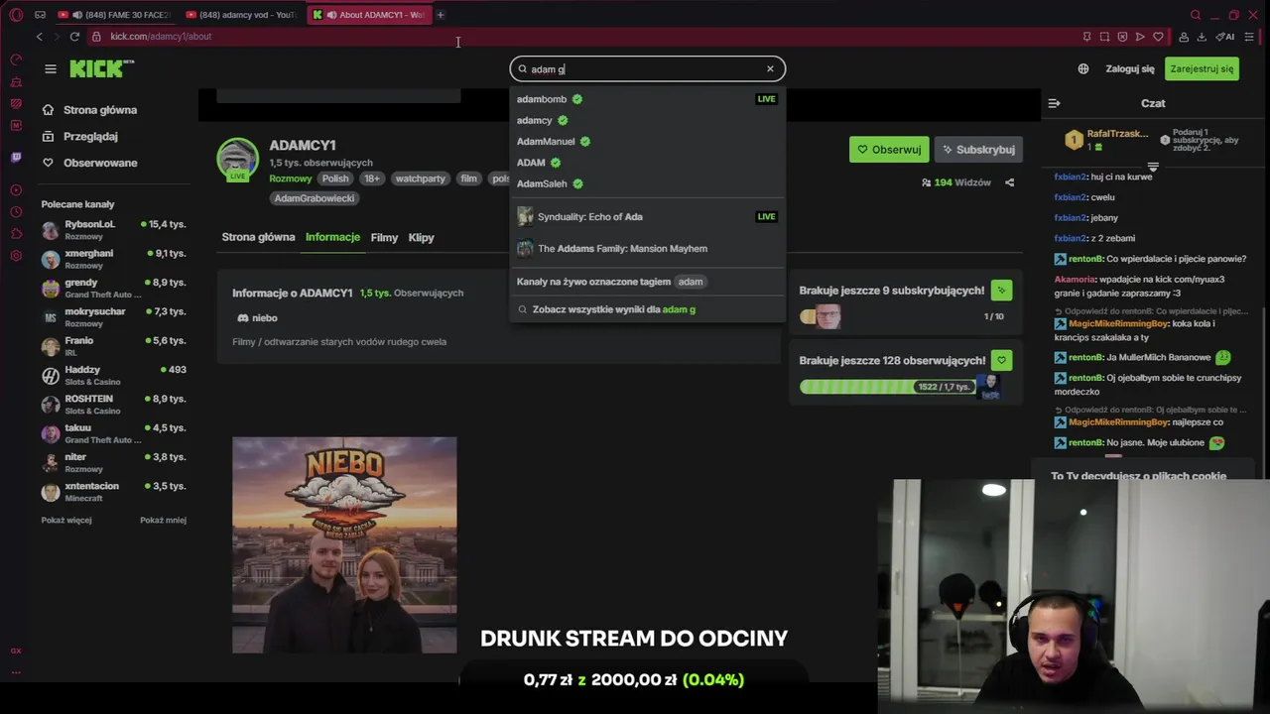Click the green subscriber goal gift icon
The height and width of the screenshot is (714, 1270).
click(1001, 291)
